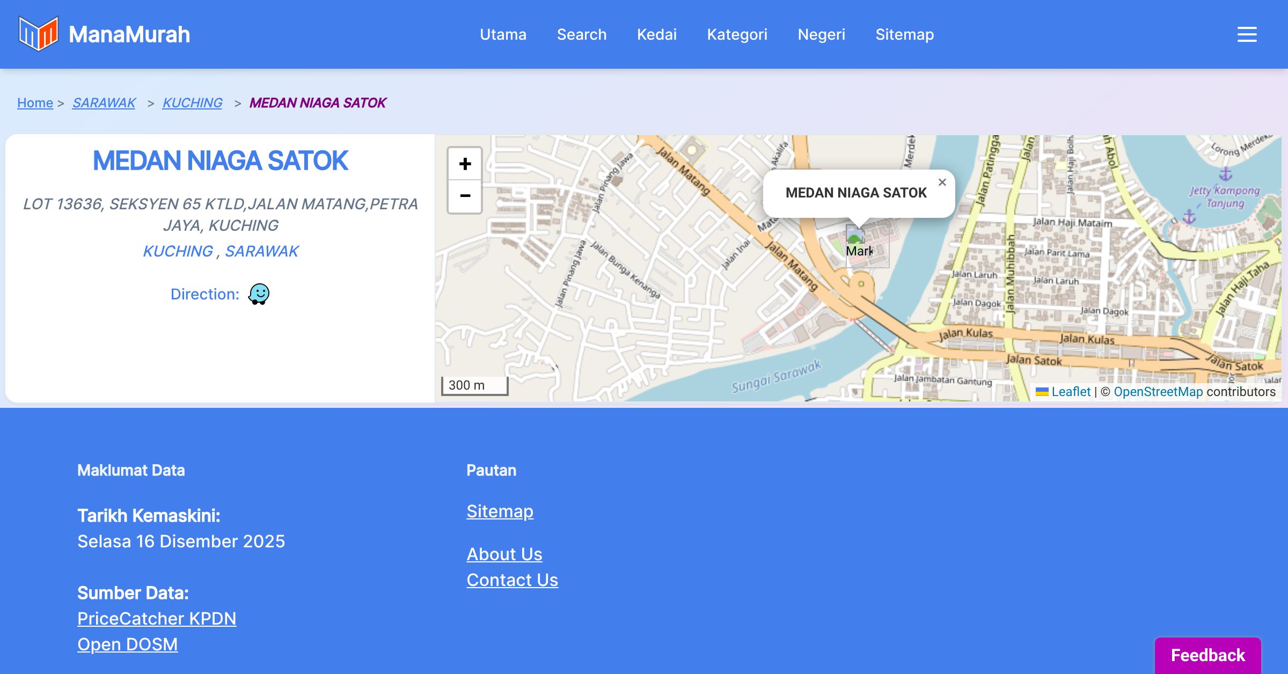
Task: Select the Kategori nav item
Action: tap(737, 34)
